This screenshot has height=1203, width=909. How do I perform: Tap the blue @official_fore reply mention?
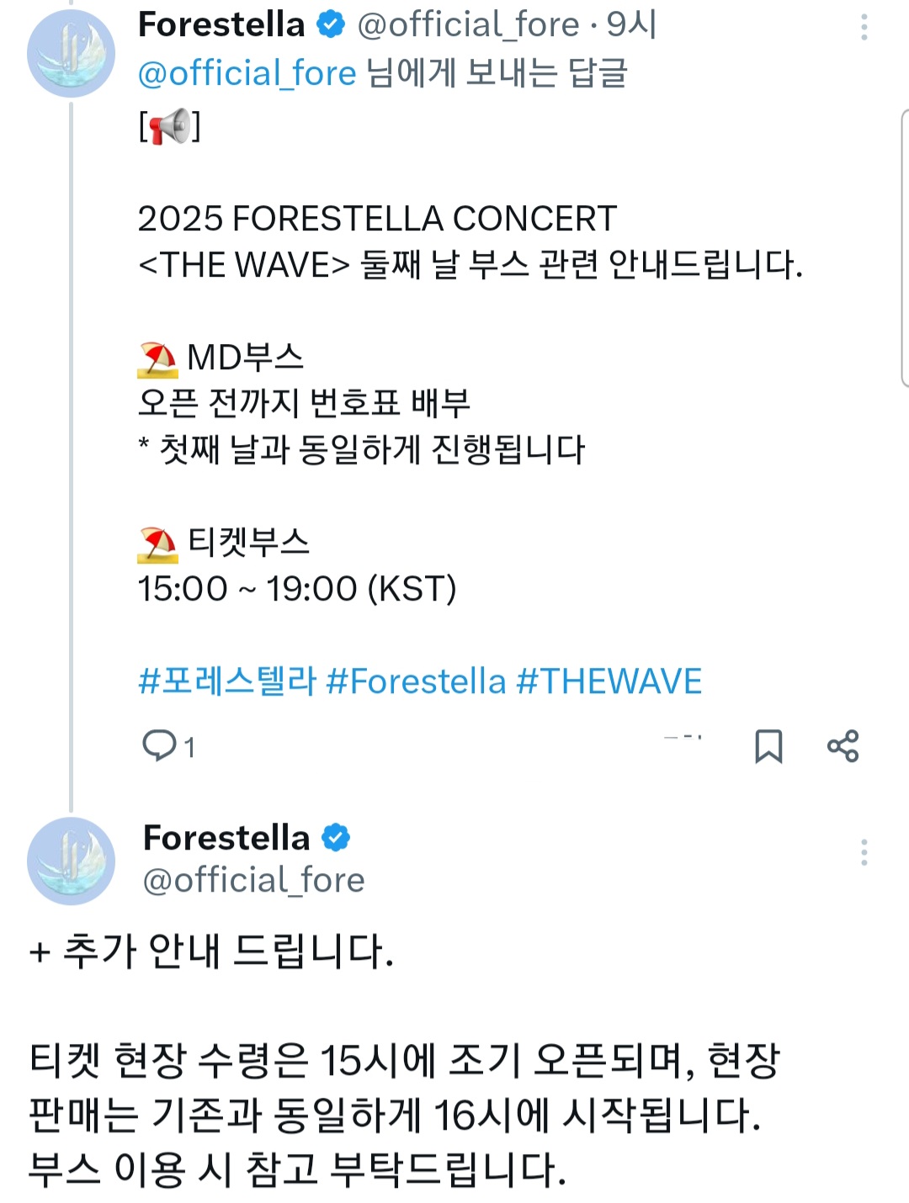pos(247,73)
